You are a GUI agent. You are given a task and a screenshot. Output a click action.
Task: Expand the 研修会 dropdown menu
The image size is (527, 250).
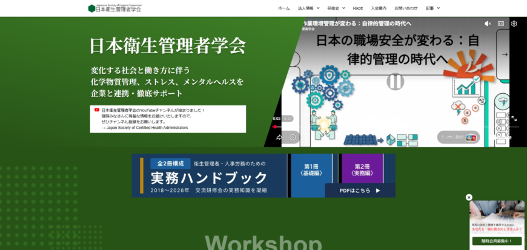coord(336,8)
